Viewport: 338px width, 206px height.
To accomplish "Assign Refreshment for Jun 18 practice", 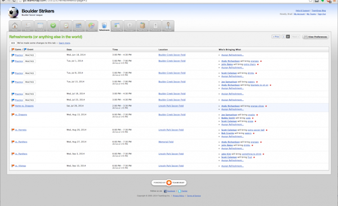I will pyautogui.click(x=232, y=55).
